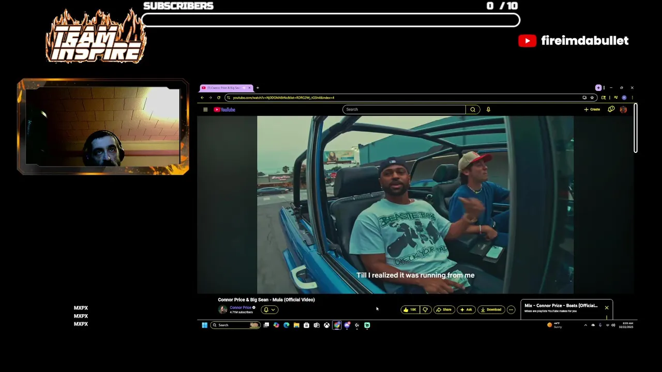Click the Mix - Connor Price - Boats title
Image resolution: width=662 pixels, height=372 pixels.
[x=561, y=305]
